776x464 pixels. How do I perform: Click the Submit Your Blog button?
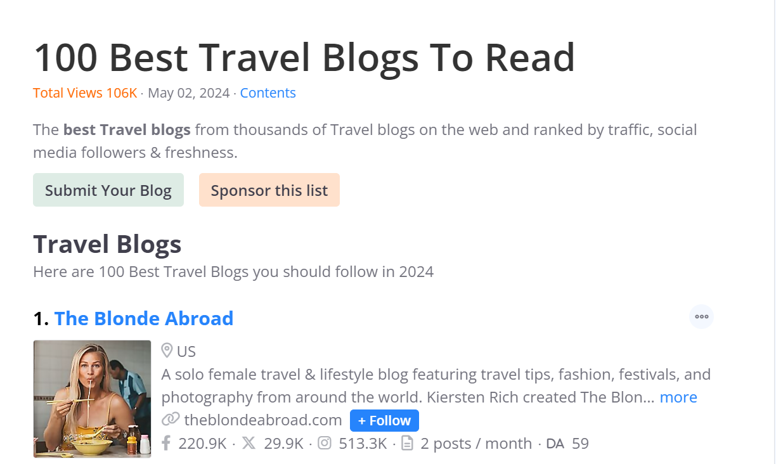[x=108, y=190]
